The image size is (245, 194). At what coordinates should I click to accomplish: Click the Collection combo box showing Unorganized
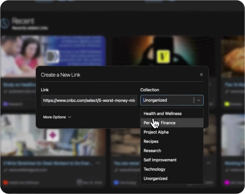pyautogui.click(x=167, y=100)
